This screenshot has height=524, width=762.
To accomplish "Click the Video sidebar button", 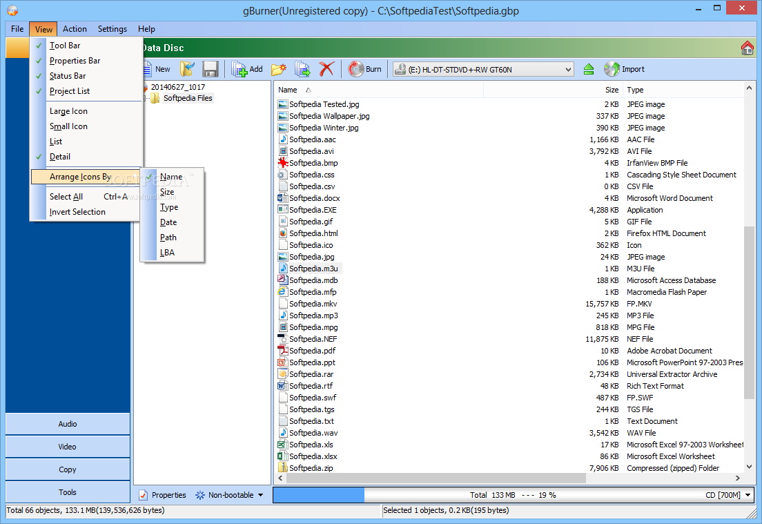I will [68, 447].
